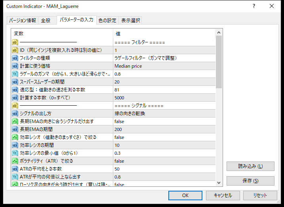Open the 色の設定 tab
The width and height of the screenshot is (284, 207).
(107, 21)
